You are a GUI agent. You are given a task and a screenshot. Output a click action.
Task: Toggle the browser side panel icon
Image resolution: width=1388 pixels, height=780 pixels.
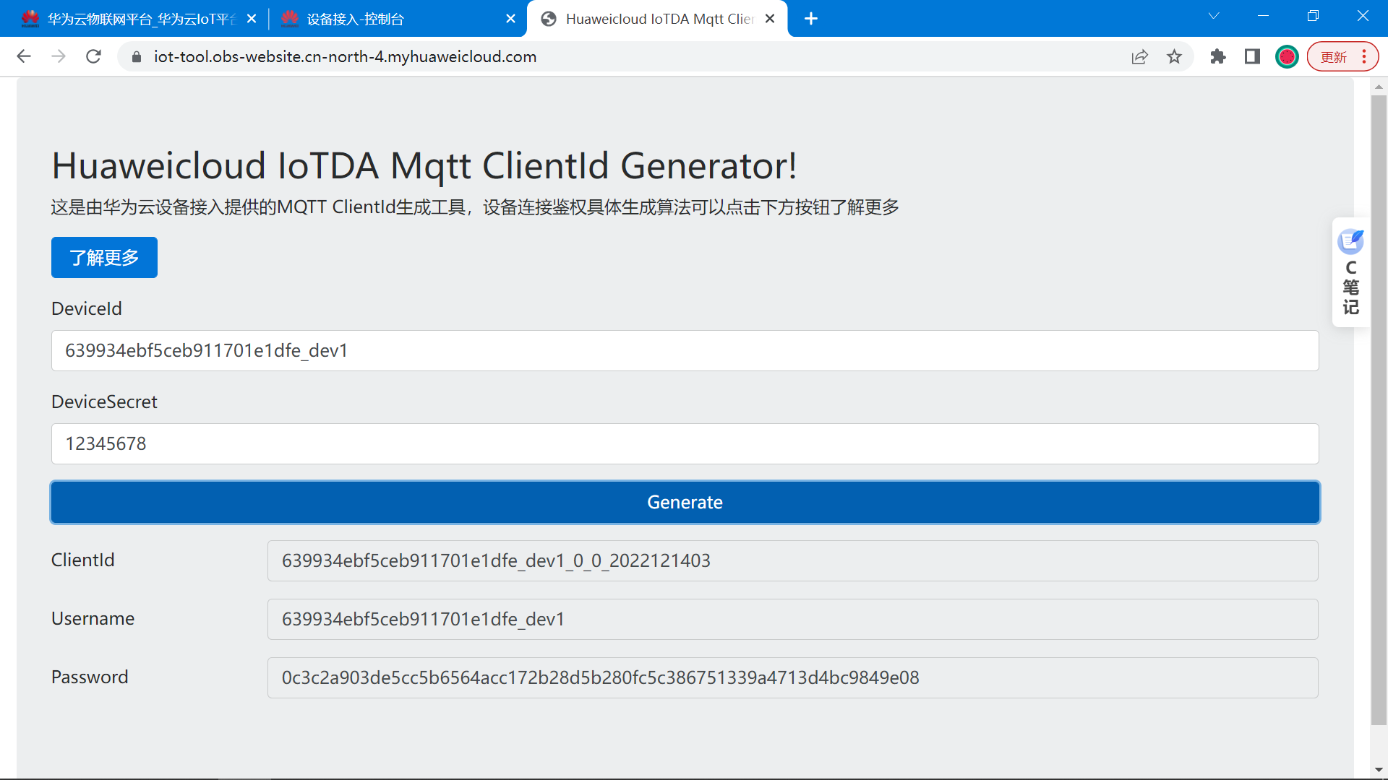[1252, 56]
